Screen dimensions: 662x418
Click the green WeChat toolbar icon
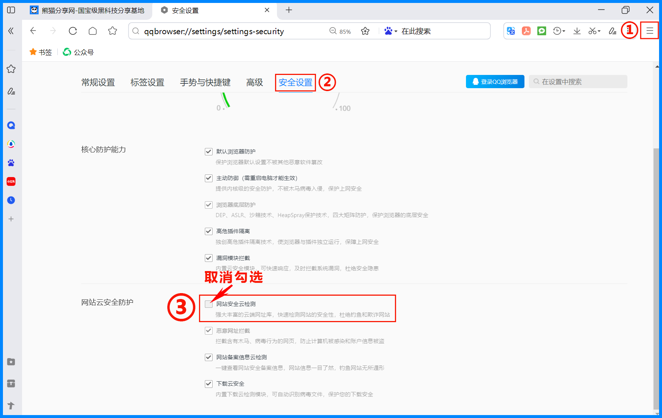(x=541, y=31)
